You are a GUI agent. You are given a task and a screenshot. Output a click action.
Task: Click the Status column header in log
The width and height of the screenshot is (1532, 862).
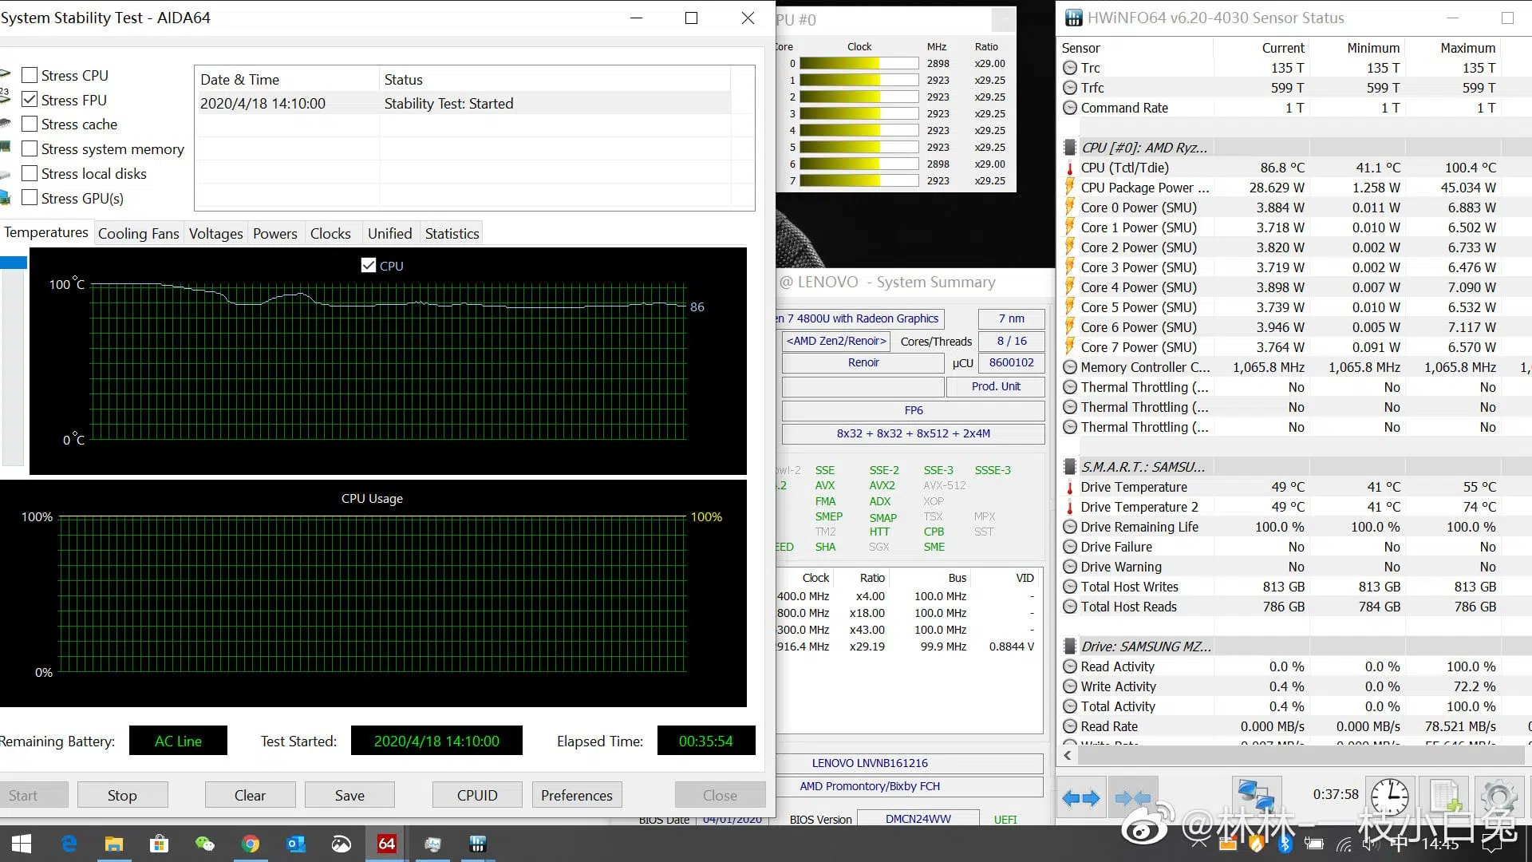(x=555, y=80)
